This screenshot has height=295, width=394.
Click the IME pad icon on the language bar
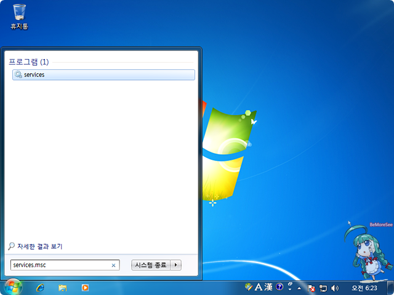[x=248, y=287]
